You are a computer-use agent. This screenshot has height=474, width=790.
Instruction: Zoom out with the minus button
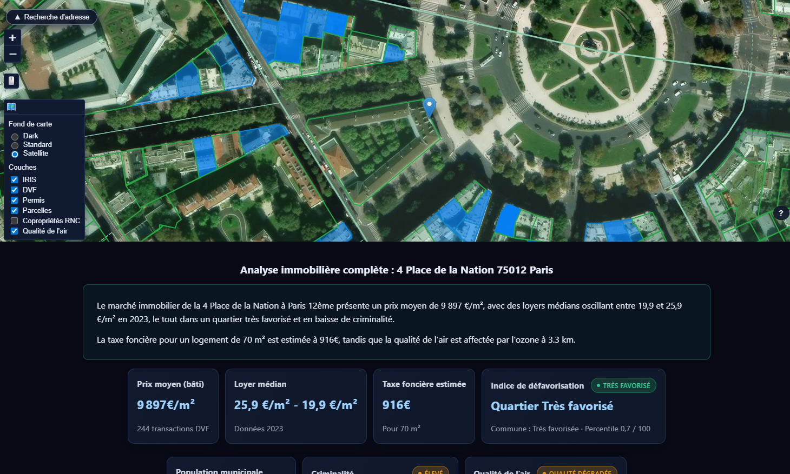tap(12, 54)
